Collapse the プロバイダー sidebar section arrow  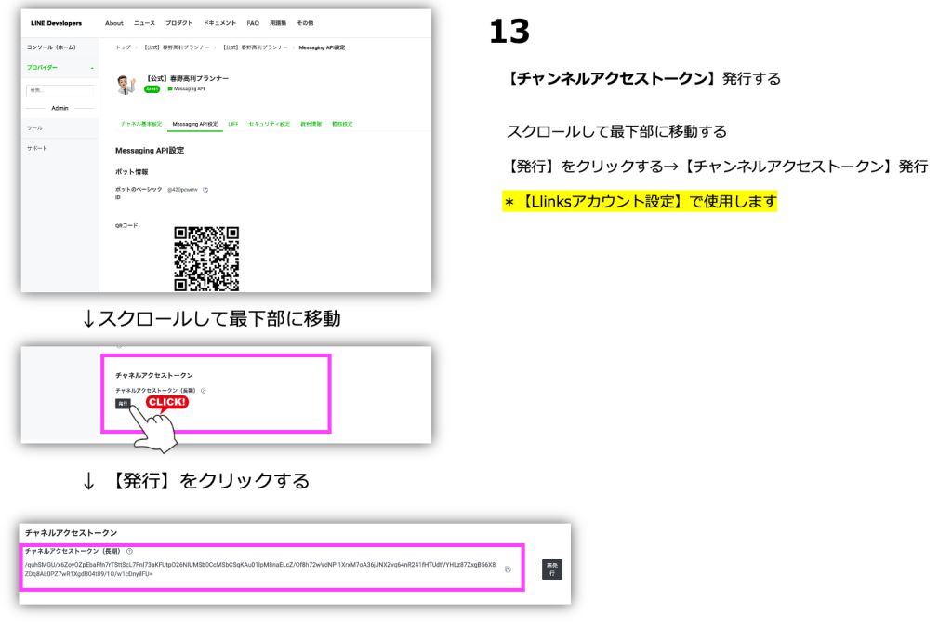pyautogui.click(x=92, y=68)
